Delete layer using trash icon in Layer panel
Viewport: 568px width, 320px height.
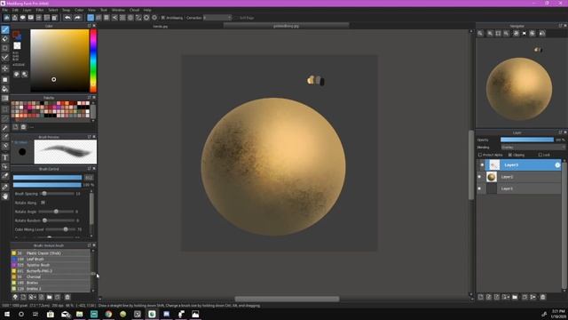point(542,297)
